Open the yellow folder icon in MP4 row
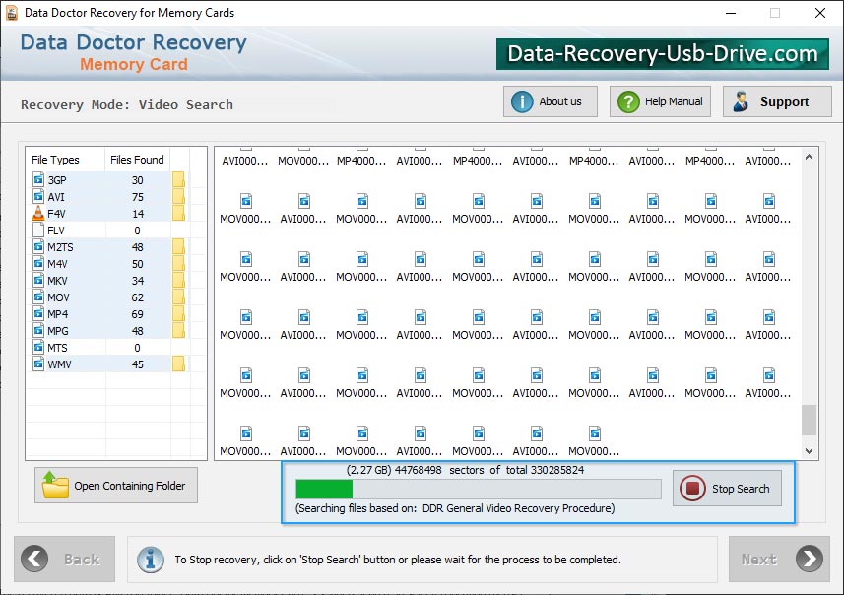Viewport: 844px width, 595px height. coord(178,313)
